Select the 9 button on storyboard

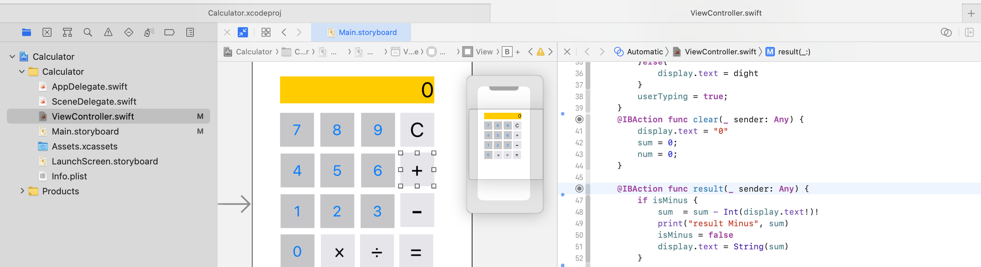coord(378,130)
